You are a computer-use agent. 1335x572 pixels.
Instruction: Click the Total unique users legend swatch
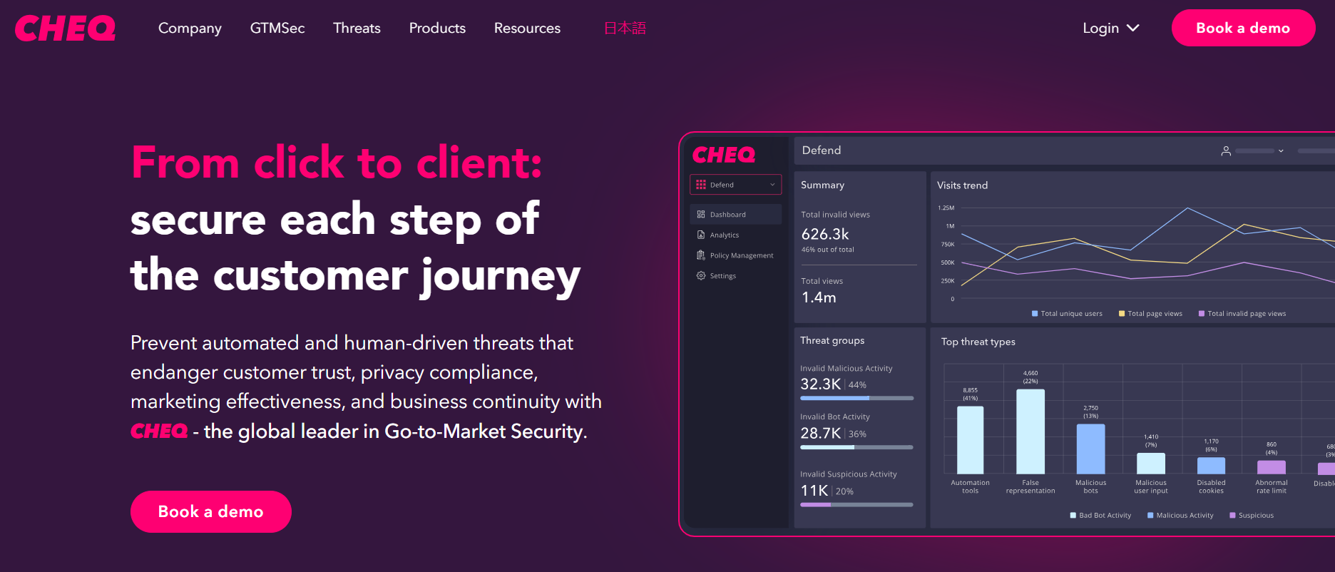pos(1035,314)
